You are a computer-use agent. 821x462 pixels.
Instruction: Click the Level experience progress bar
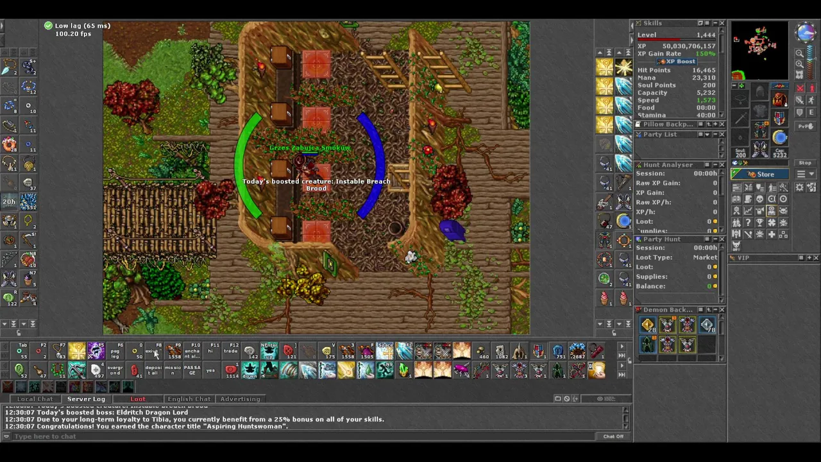point(677,39)
